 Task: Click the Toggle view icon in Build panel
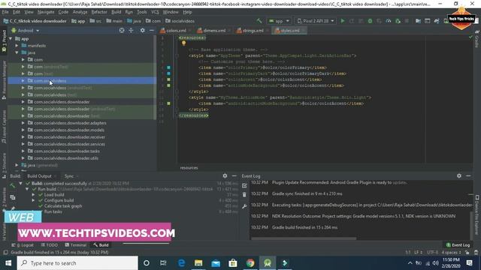click(12, 197)
